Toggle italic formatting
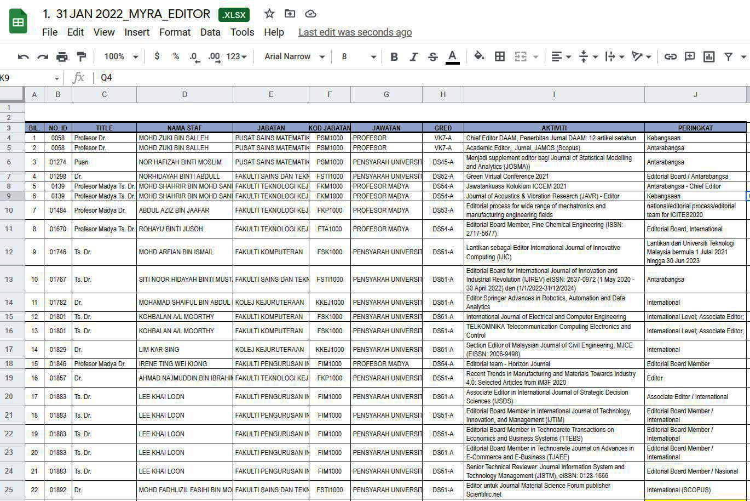Viewport: 750px width, 501px height. (413, 56)
